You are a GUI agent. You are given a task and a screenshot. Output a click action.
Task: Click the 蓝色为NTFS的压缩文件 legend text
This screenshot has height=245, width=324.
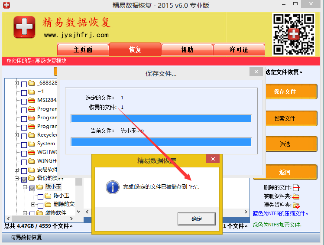[280, 213]
